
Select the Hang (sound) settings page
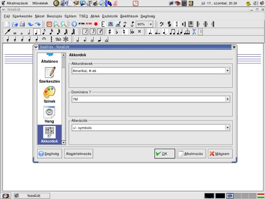[x=49, y=114]
